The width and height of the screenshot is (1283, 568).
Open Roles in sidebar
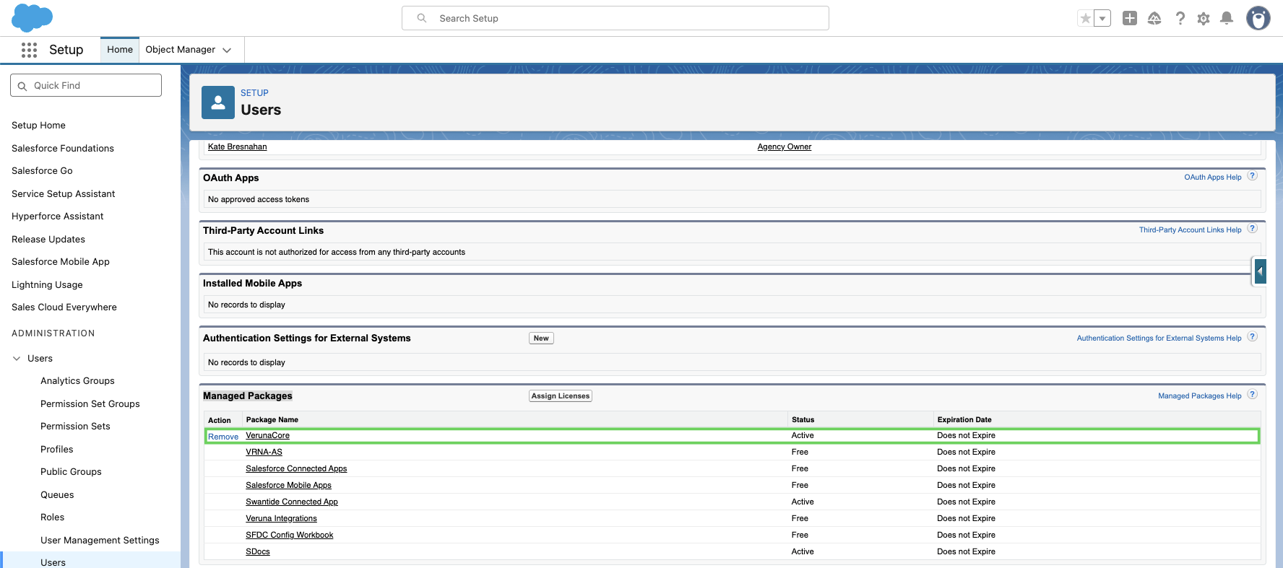[53, 517]
